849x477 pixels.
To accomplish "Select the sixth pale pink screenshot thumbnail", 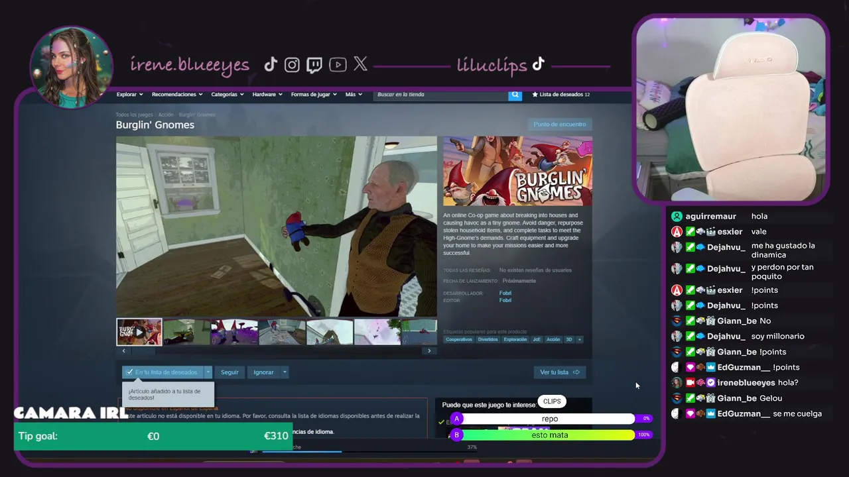I will click(377, 332).
